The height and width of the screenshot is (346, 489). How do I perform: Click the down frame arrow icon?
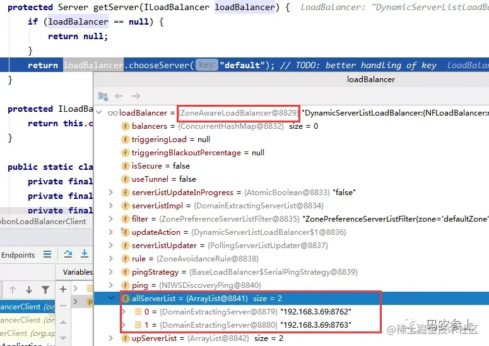point(29,290)
